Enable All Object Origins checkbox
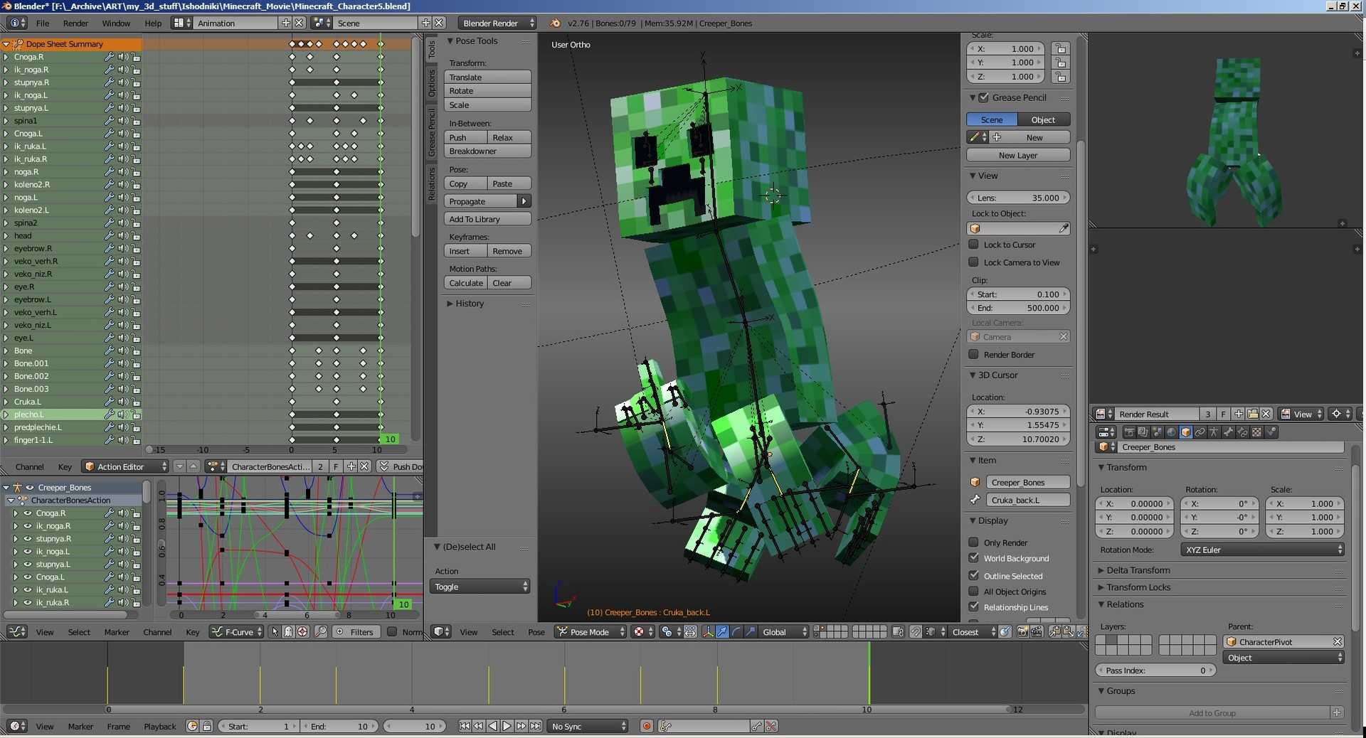Screen dimensions: 1366x738 click(x=974, y=591)
